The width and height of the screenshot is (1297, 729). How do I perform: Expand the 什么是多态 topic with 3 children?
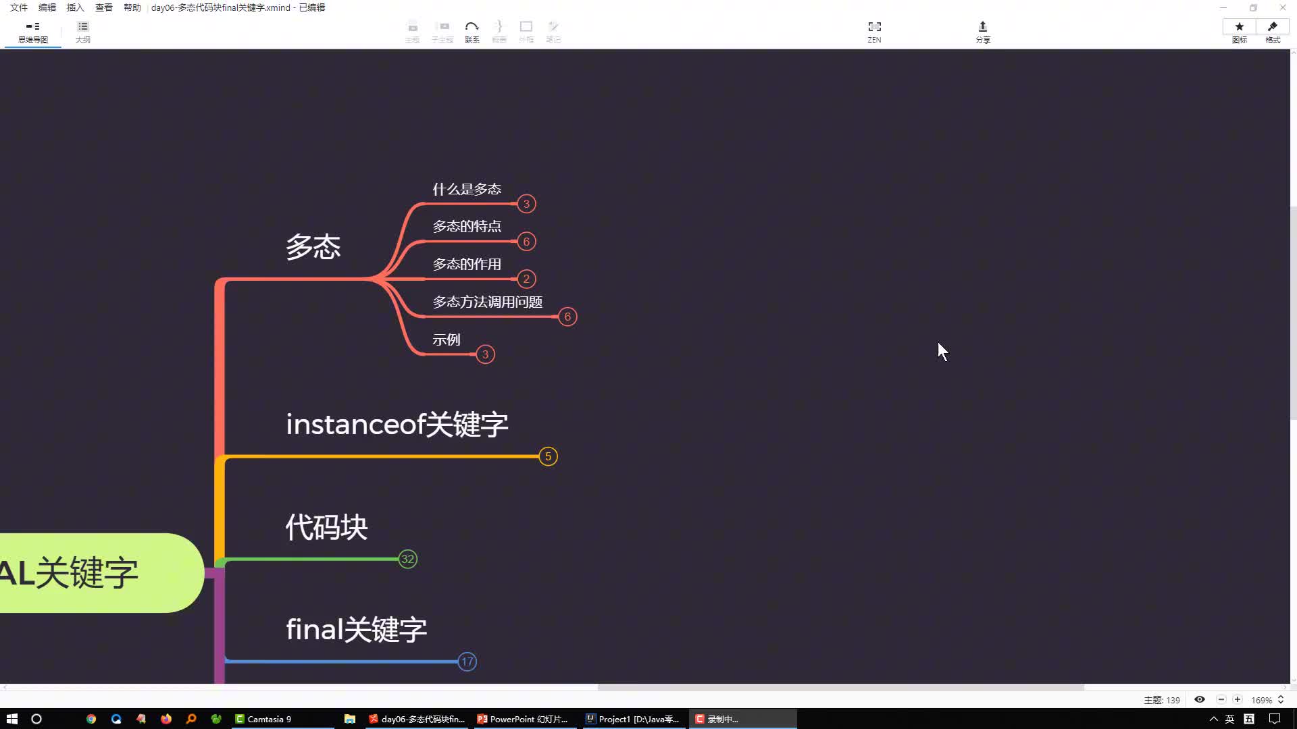coord(526,204)
